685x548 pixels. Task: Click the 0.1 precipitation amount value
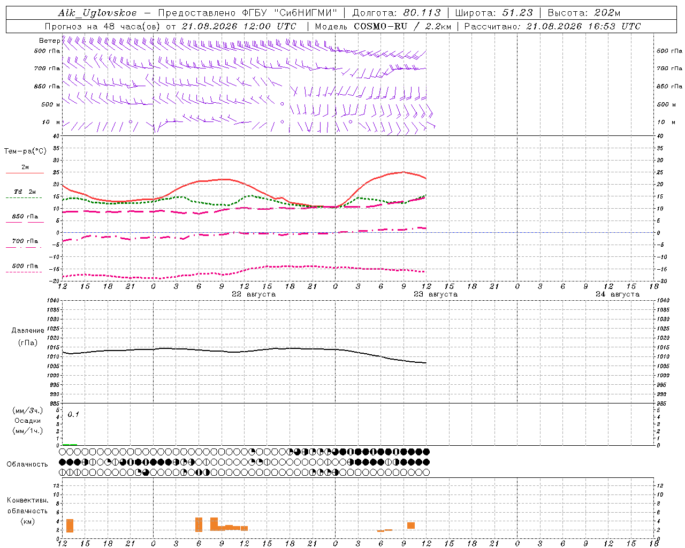[x=73, y=414]
